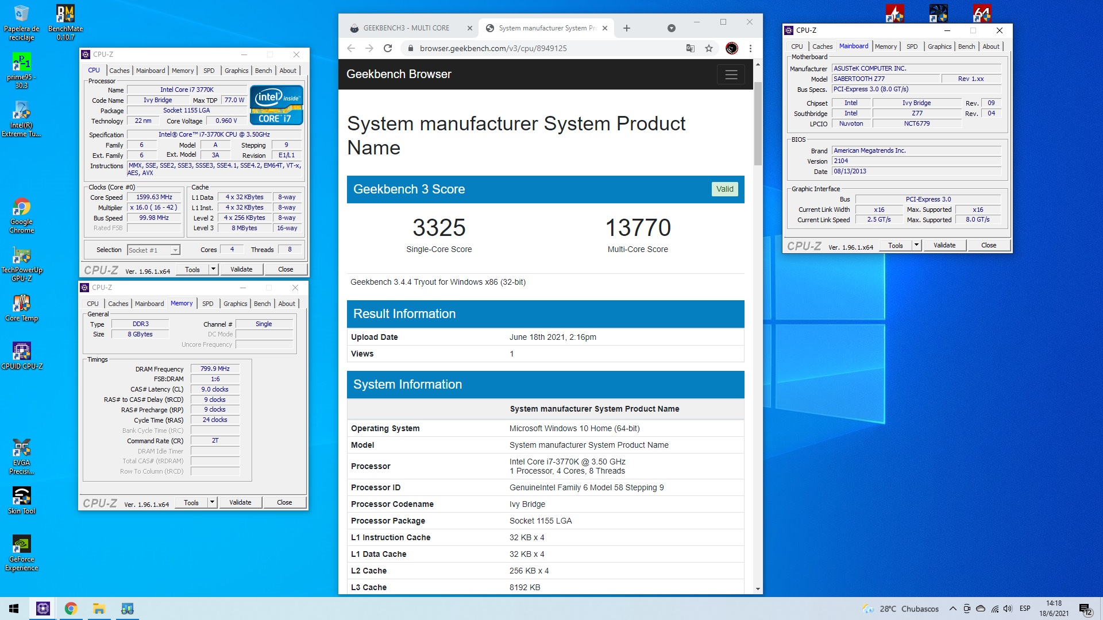Launch Google Chrome from the desktop
The height and width of the screenshot is (620, 1103).
click(21, 216)
